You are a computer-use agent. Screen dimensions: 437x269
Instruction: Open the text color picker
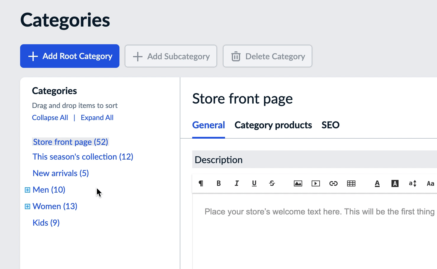tap(377, 183)
